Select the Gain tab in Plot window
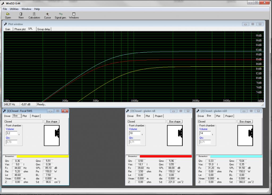 click(x=8, y=29)
